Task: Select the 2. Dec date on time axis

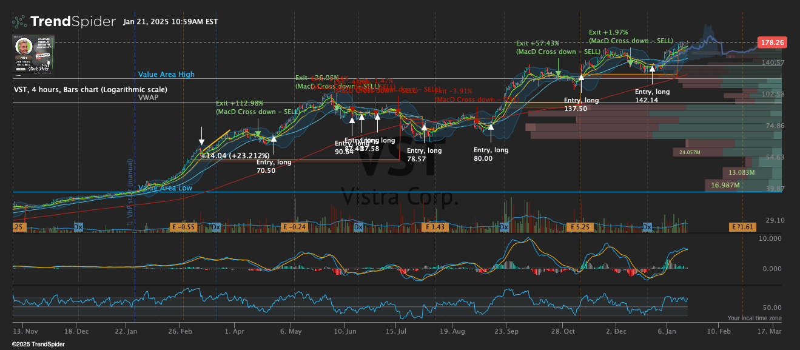Action: [x=615, y=332]
